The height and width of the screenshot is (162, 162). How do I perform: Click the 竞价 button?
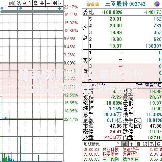point(27,3)
